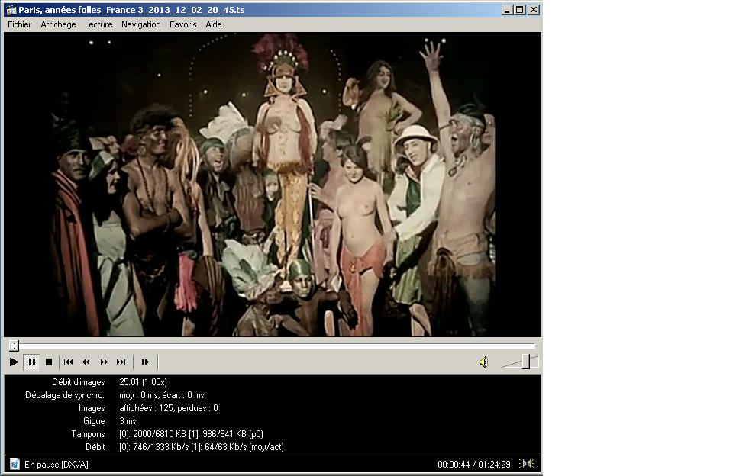Screen dimensions: 733x476
Task: Click the Débit bitrate values line
Action: pos(202,447)
